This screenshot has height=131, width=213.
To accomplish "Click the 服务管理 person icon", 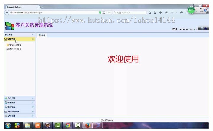I will 6,103.
